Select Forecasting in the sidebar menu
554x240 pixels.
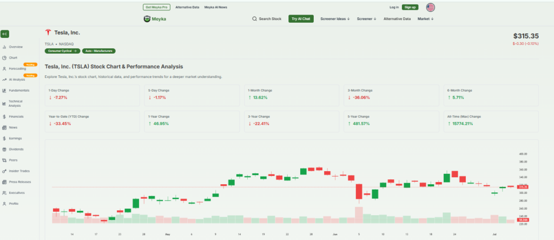[x=17, y=69]
